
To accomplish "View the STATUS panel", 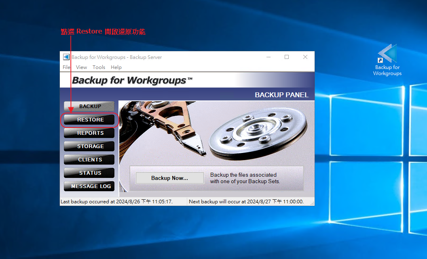I will coord(89,173).
